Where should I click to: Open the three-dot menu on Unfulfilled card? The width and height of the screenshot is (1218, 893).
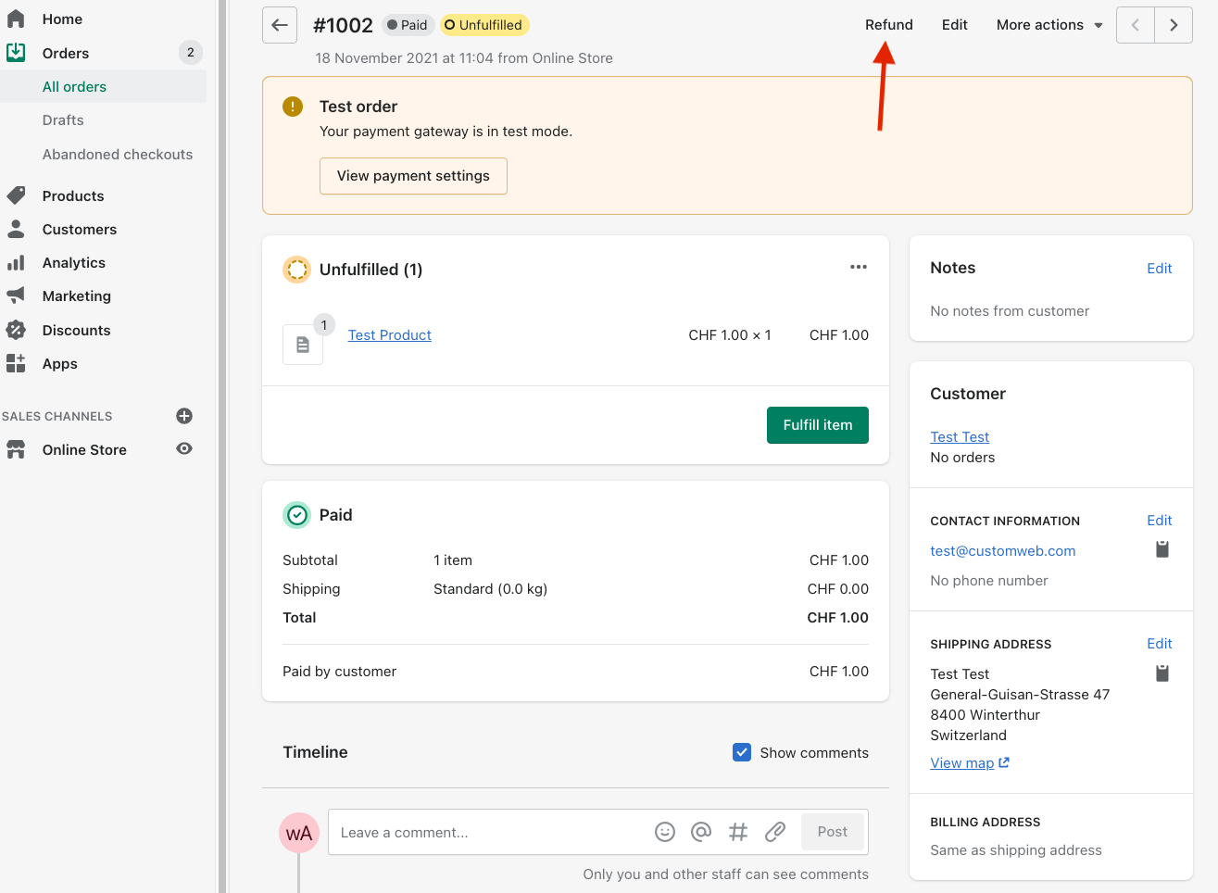(859, 267)
